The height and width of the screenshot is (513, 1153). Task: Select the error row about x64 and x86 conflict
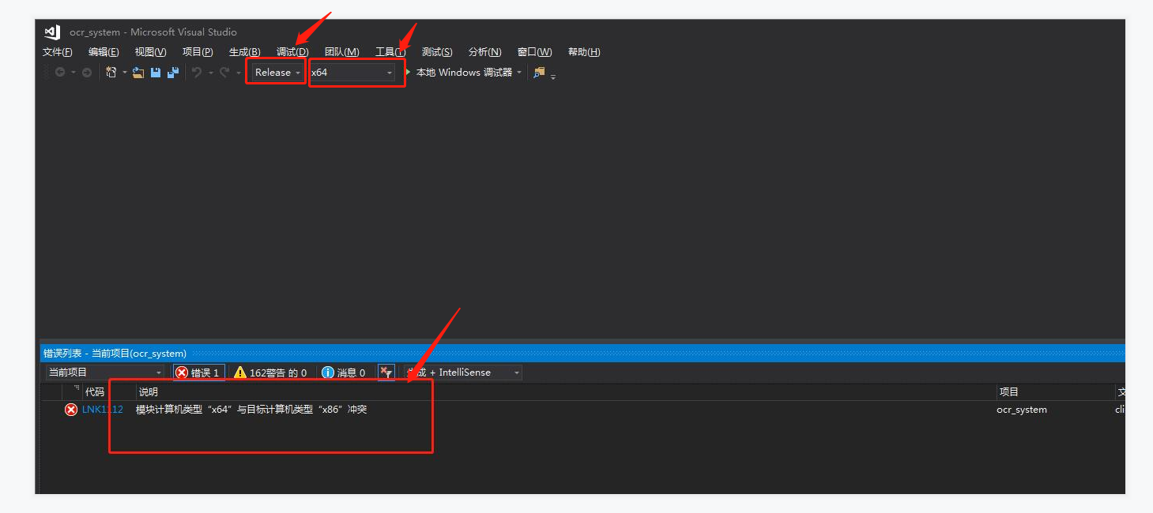click(x=582, y=410)
